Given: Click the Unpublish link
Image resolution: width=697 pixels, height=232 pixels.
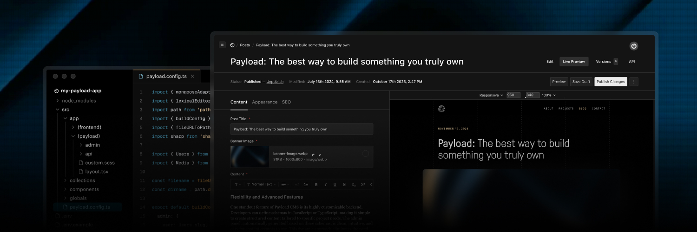Looking at the screenshot, I should [x=275, y=82].
